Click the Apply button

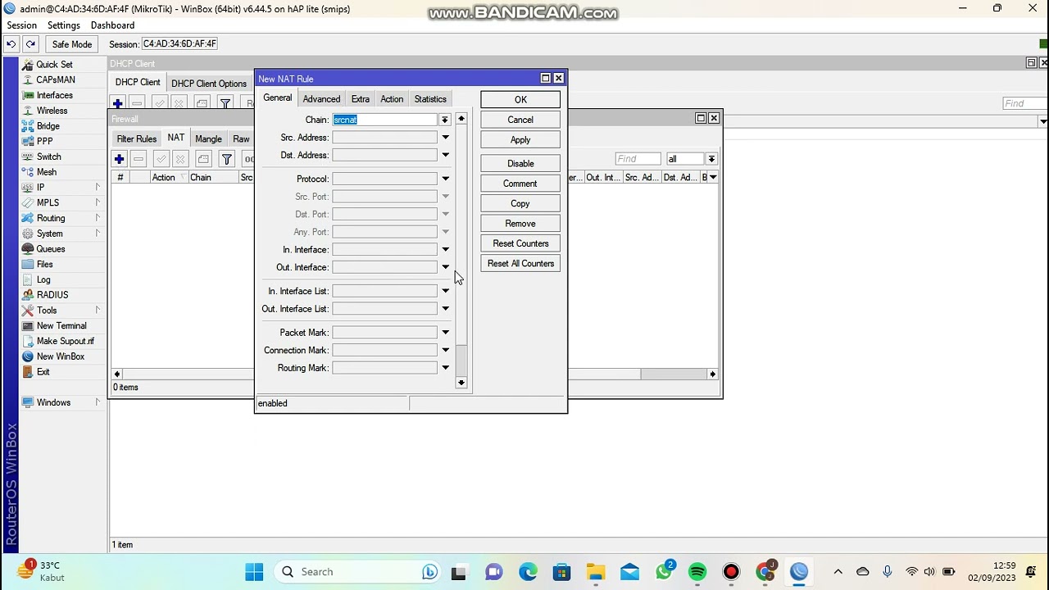(x=520, y=140)
